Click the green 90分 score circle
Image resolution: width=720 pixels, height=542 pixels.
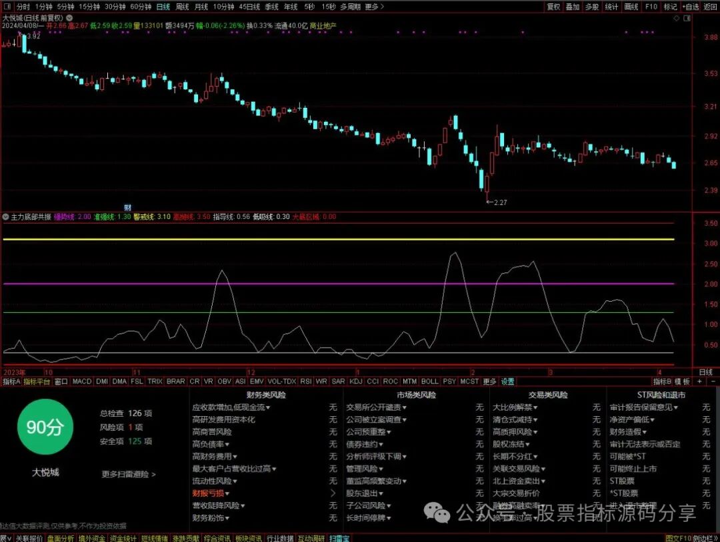tap(45, 427)
